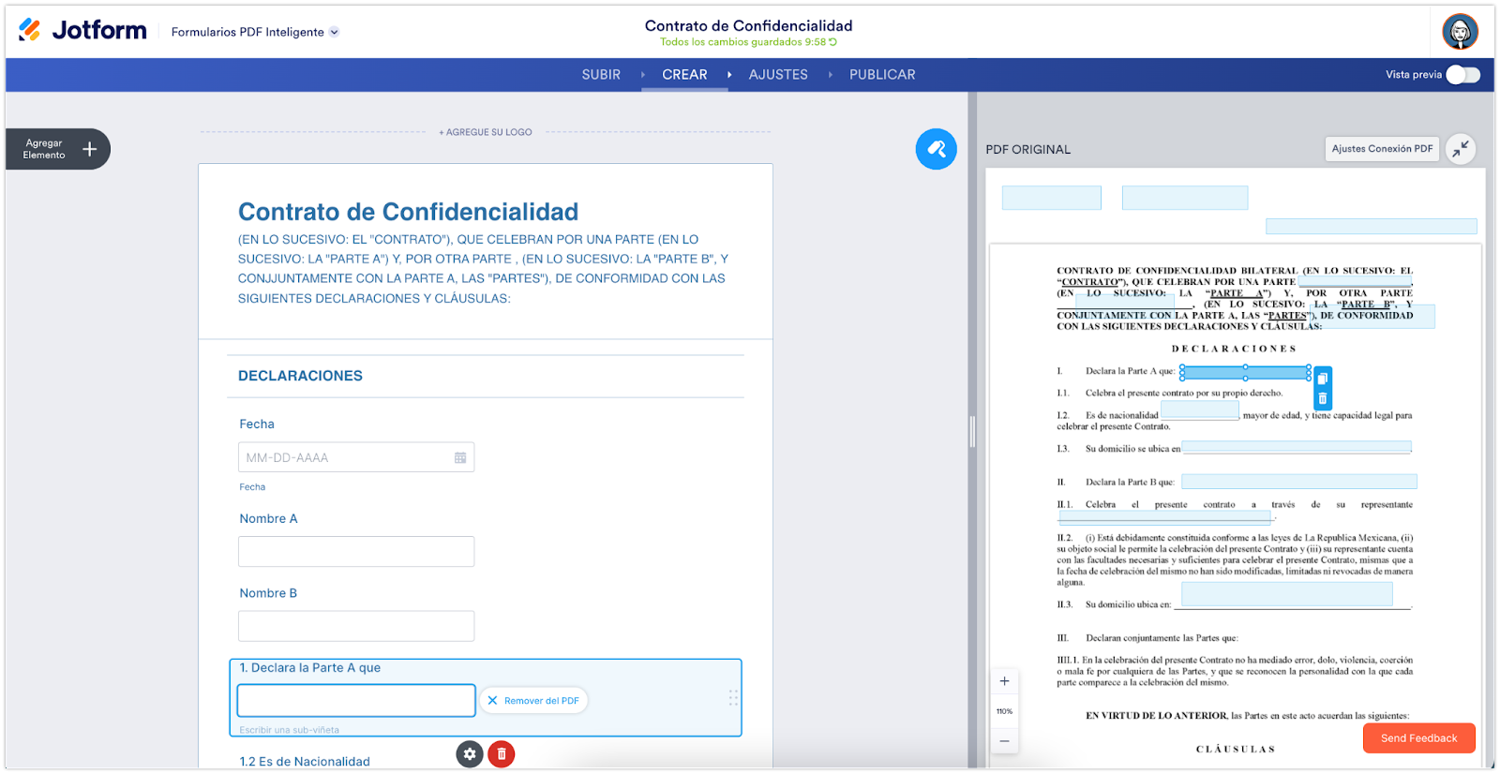The width and height of the screenshot is (1500, 774).
Task: Click the PDF field after Declara la Parte B que
Action: coord(1299,482)
